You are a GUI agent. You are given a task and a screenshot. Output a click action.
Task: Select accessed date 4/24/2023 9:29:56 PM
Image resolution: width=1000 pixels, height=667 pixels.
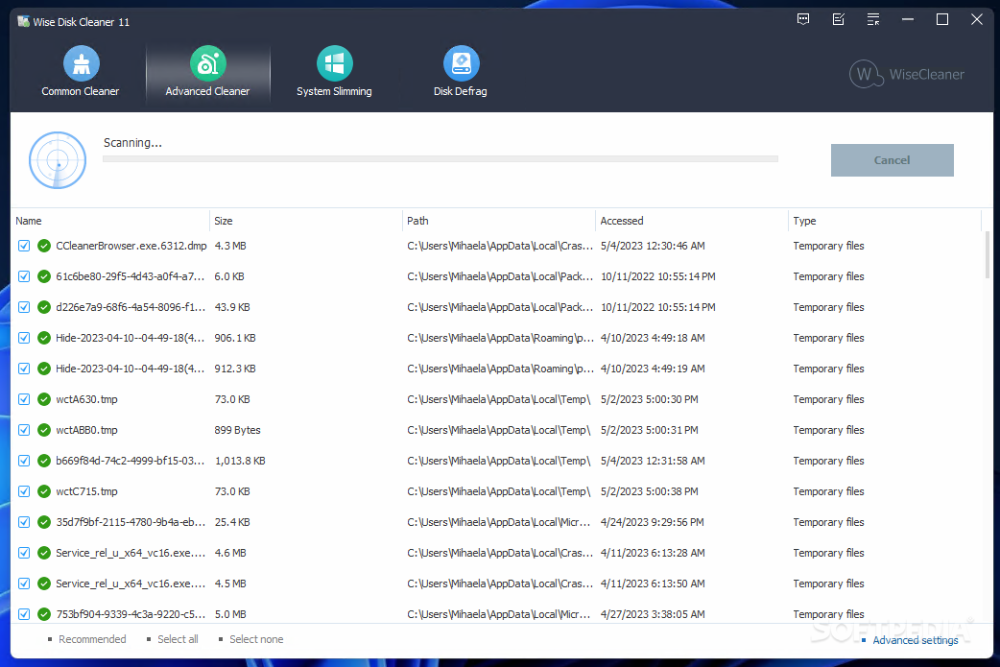click(x=652, y=522)
